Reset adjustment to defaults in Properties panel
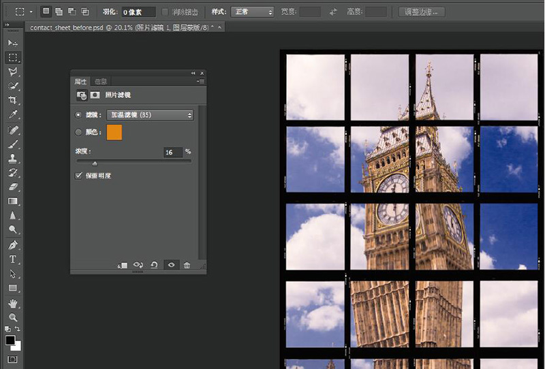Viewport: 545px width, 369px height. pyautogui.click(x=155, y=265)
